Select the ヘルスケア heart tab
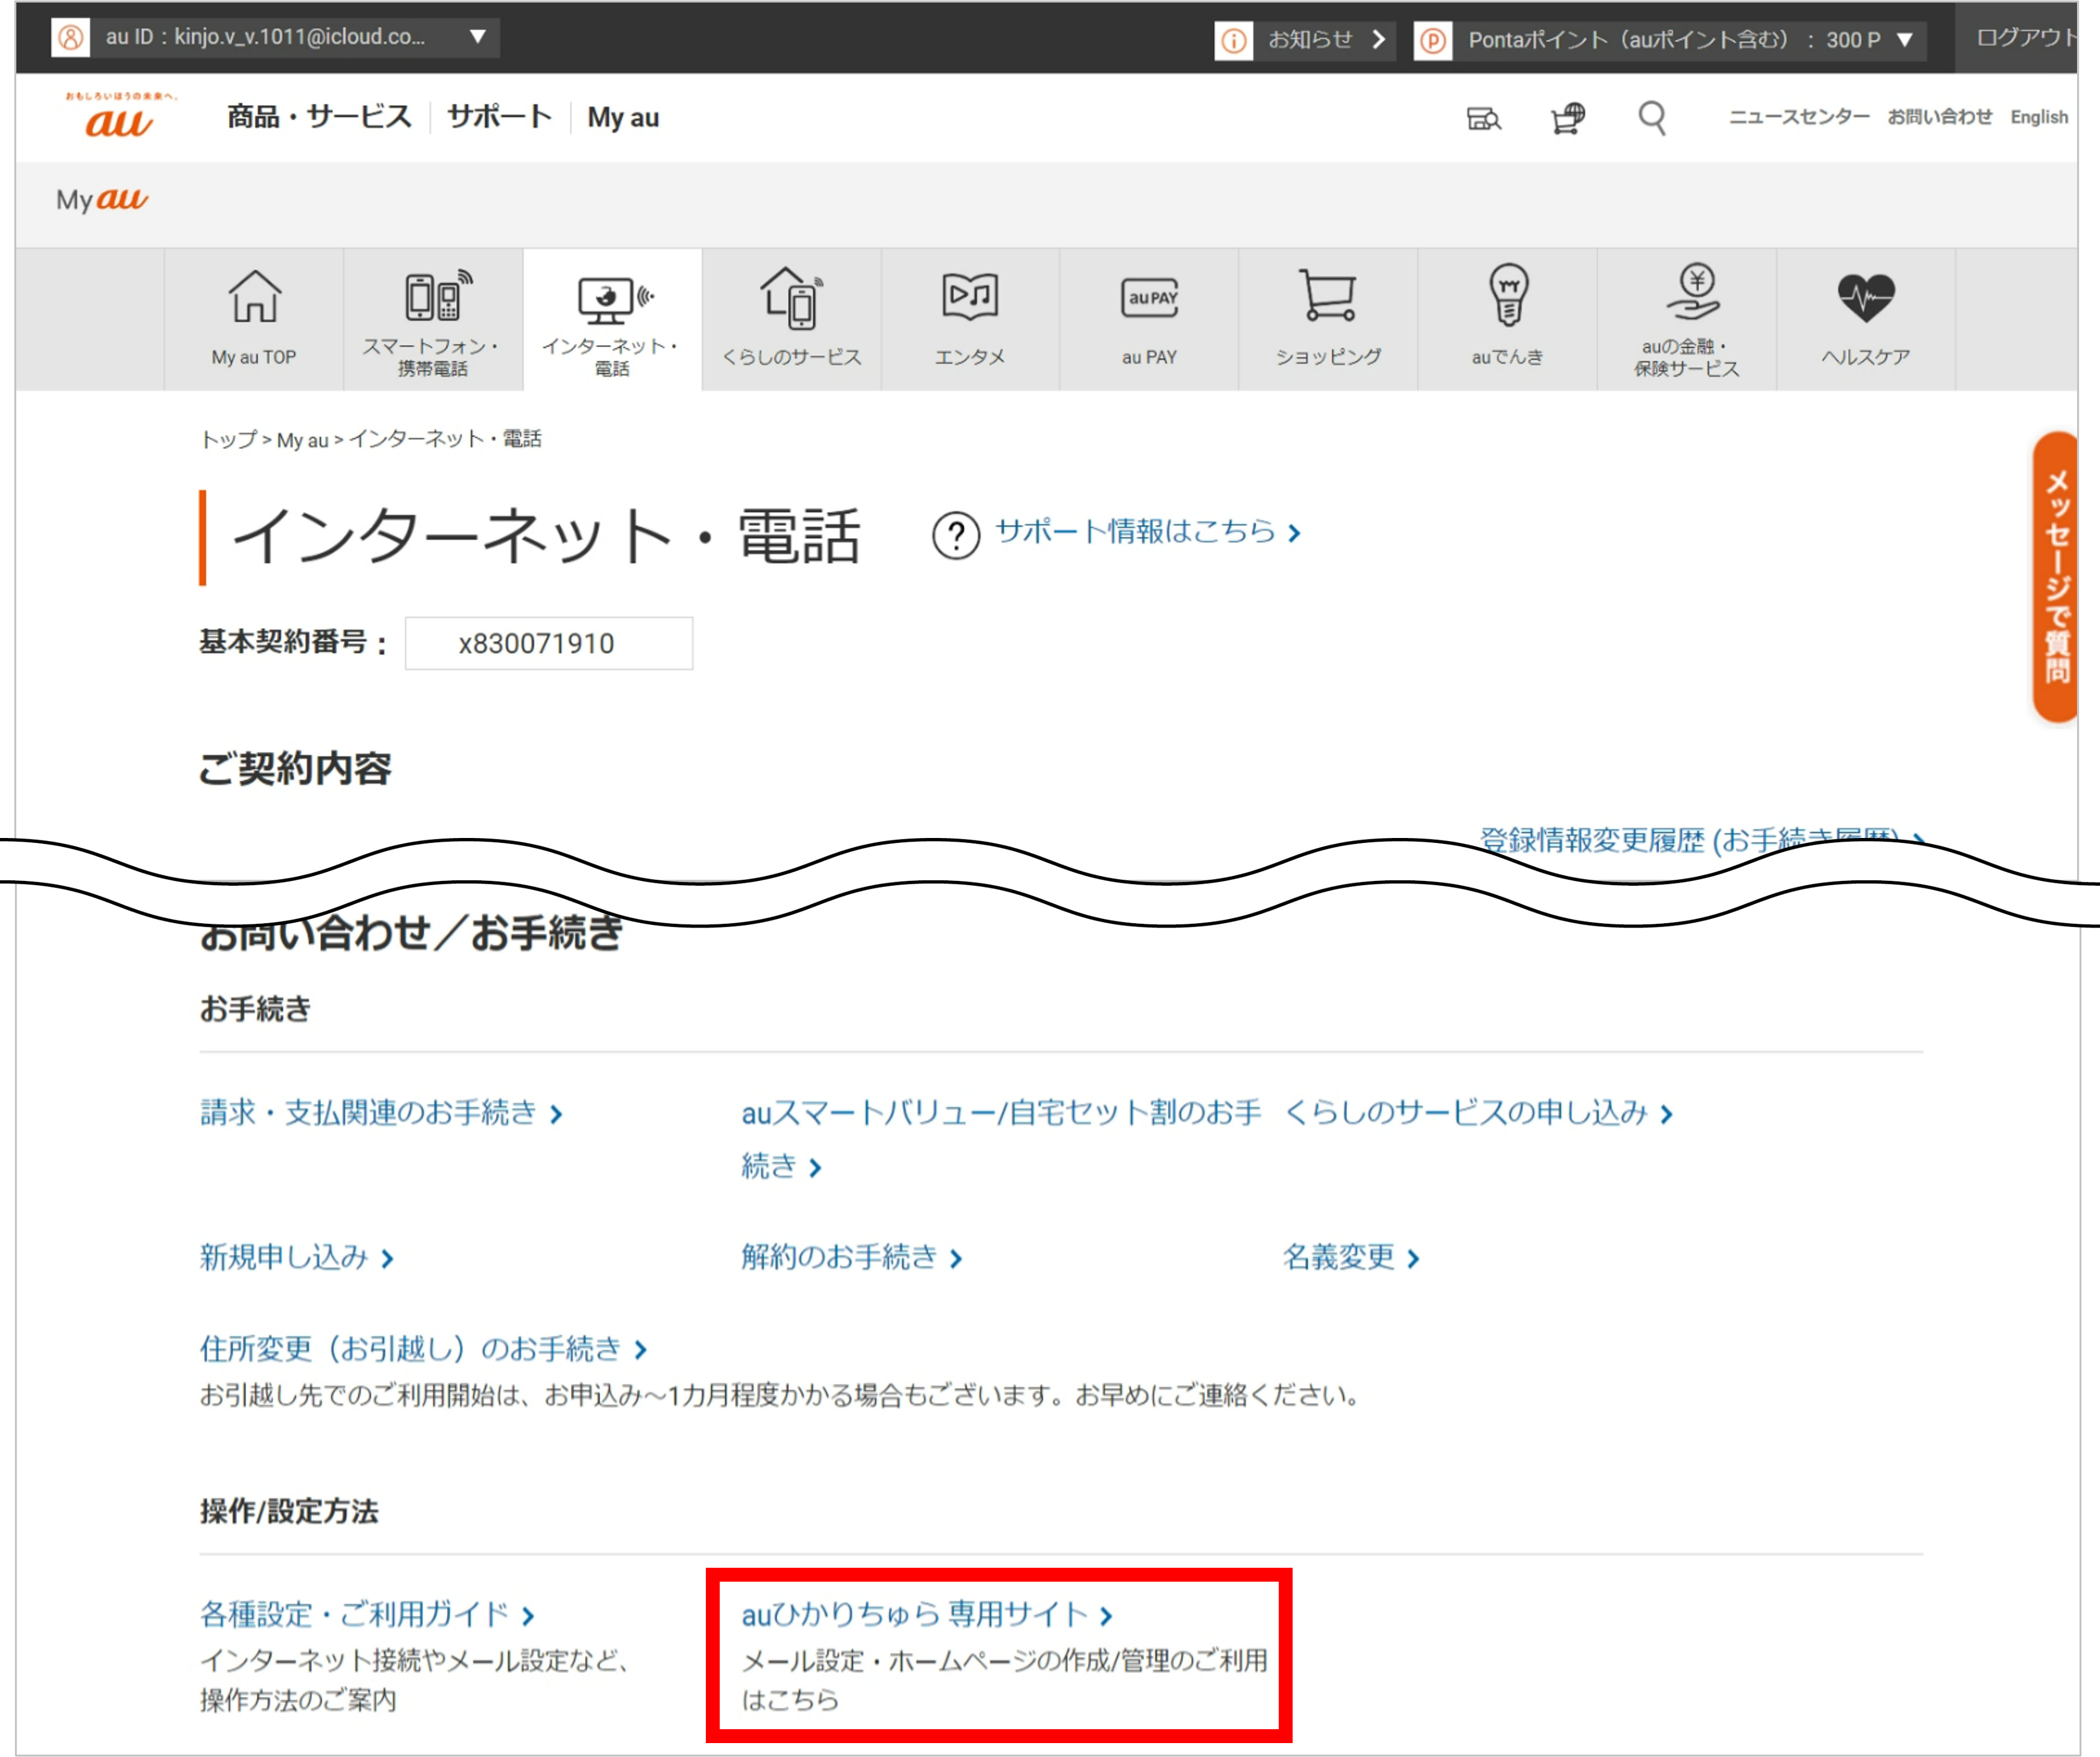The width and height of the screenshot is (2100, 1757). point(1866,319)
